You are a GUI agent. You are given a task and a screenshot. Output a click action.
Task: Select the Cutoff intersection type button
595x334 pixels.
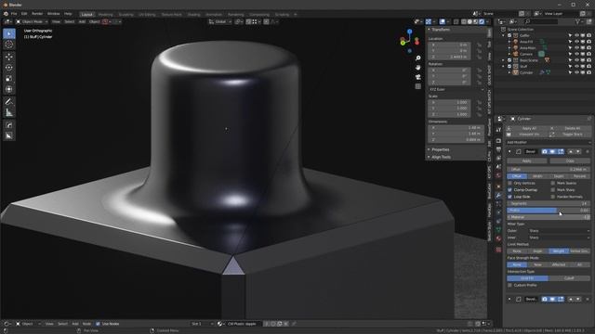pos(569,278)
